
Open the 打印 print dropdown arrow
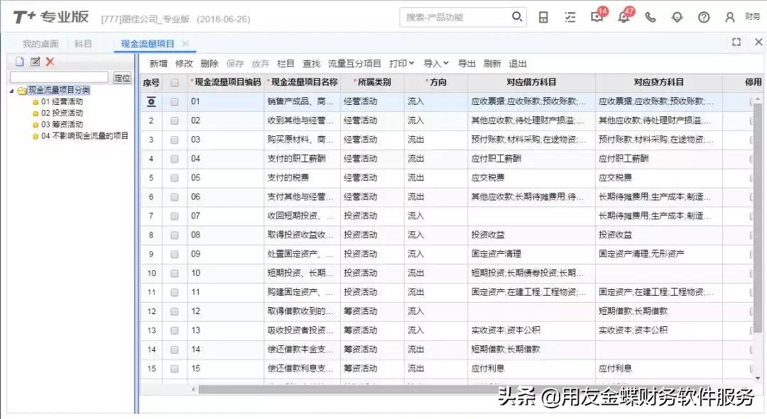[410, 62]
